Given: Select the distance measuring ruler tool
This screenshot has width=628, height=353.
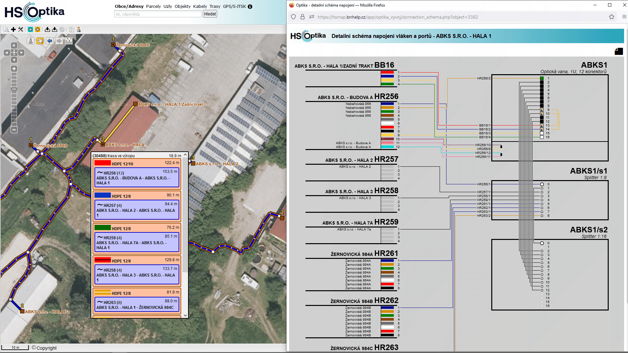Looking at the screenshot, I should pos(69,41).
